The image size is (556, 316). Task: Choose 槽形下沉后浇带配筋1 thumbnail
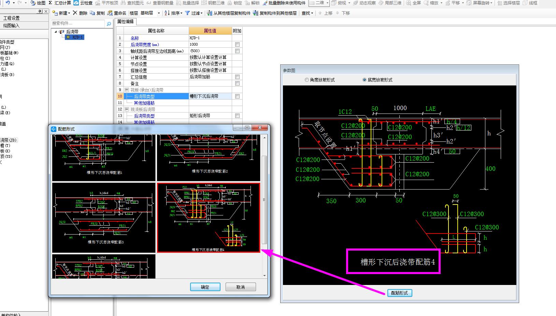point(104,158)
